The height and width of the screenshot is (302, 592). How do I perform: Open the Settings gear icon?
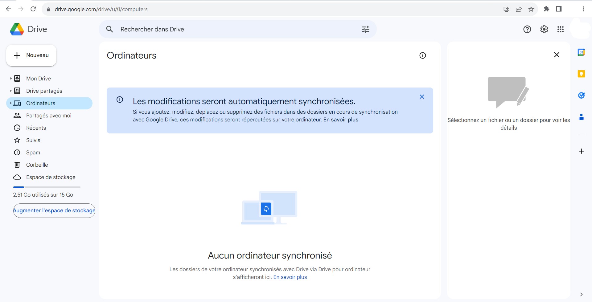pos(544,29)
